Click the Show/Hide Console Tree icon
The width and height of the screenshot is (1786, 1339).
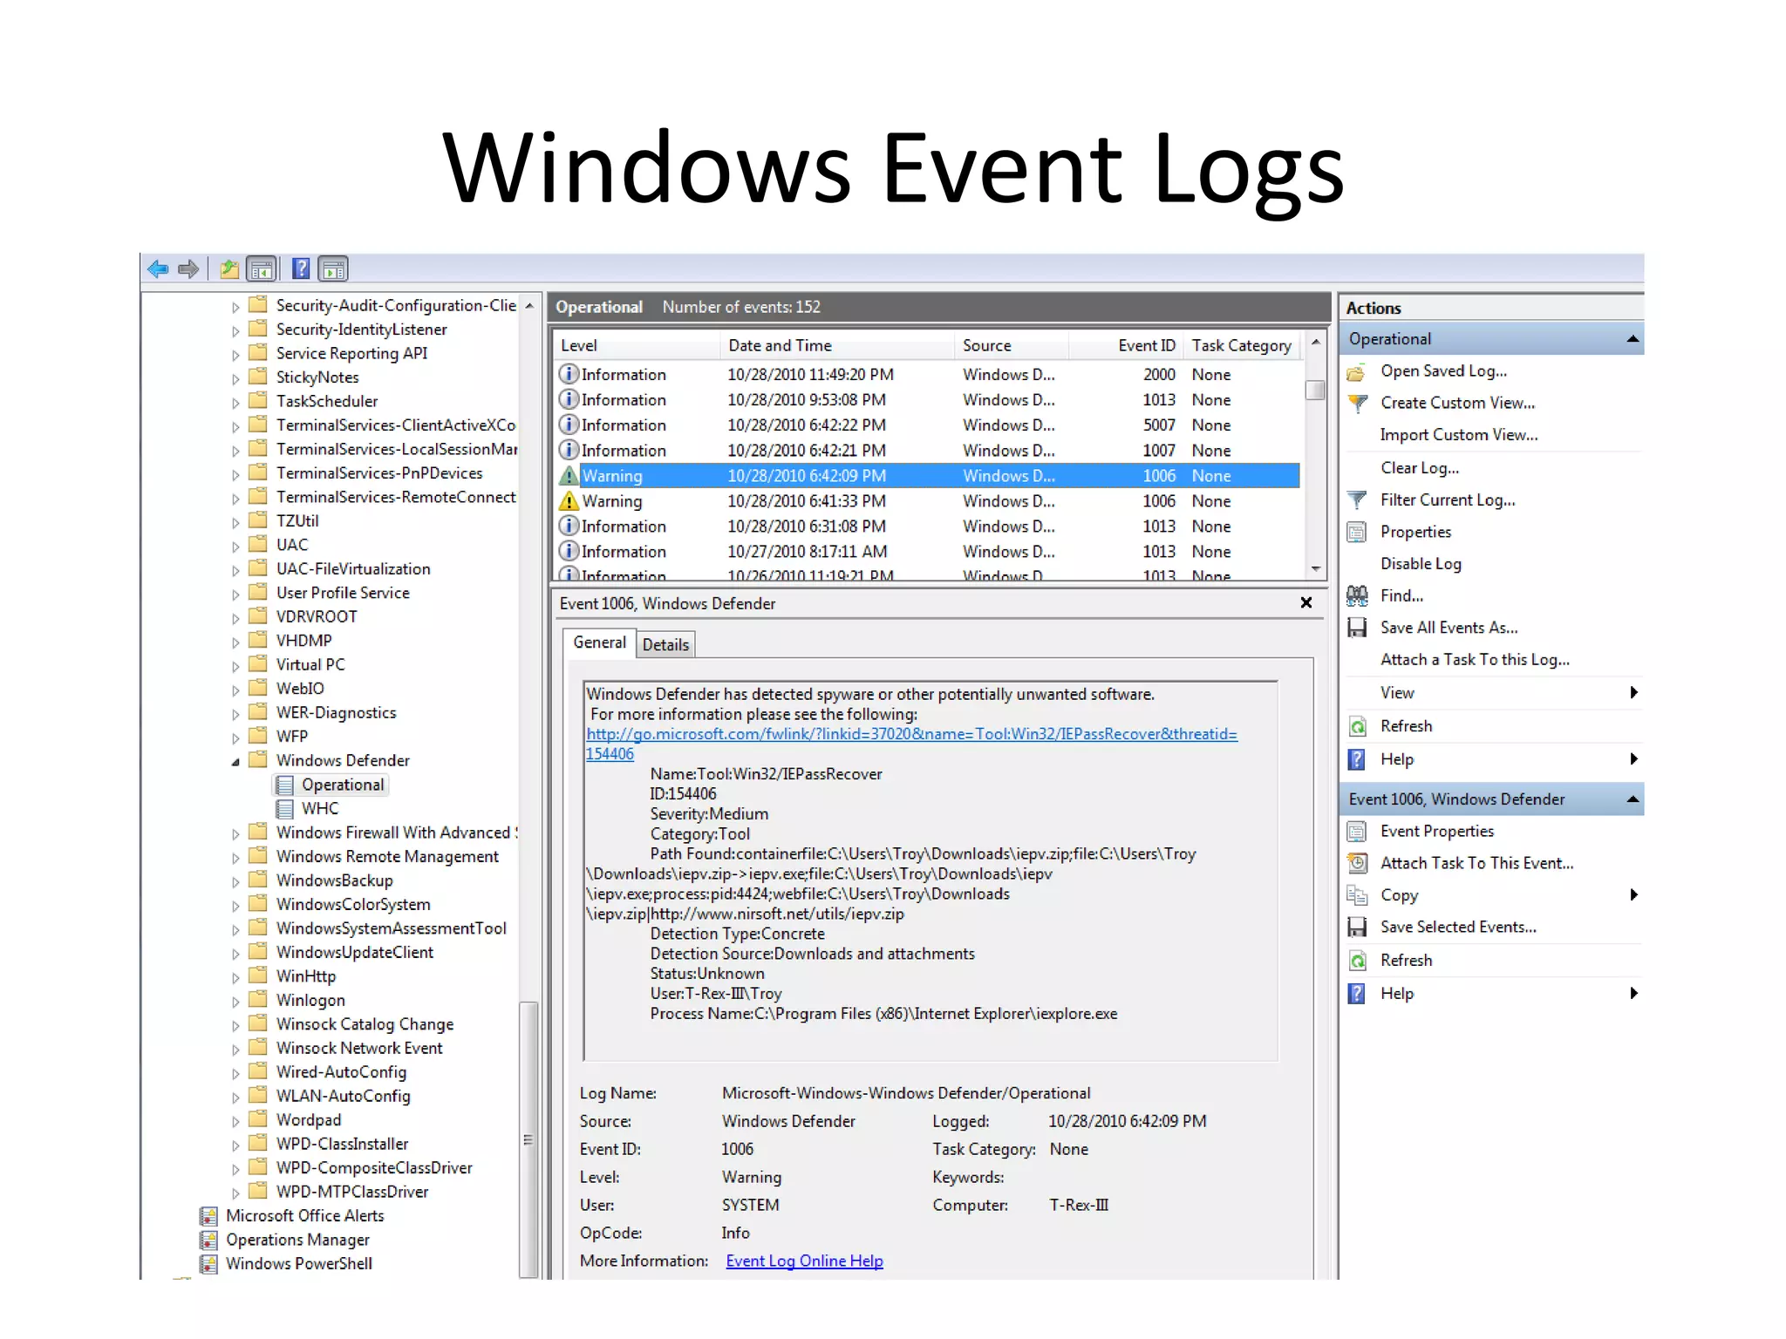262,269
